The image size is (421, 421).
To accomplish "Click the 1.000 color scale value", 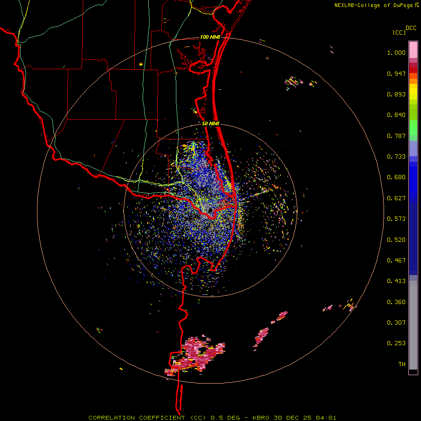I will (x=396, y=52).
